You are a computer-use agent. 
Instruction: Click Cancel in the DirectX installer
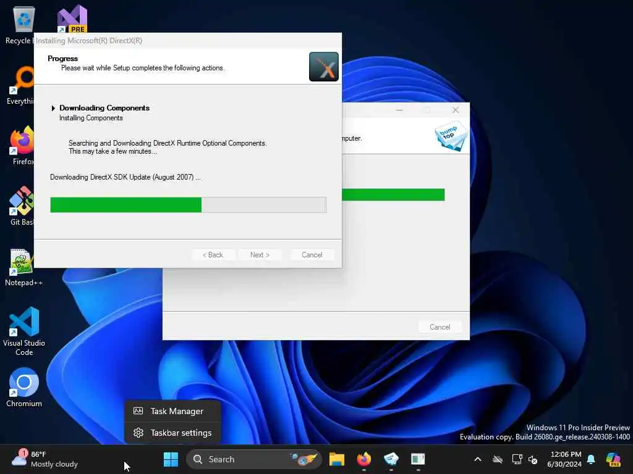pyautogui.click(x=312, y=255)
